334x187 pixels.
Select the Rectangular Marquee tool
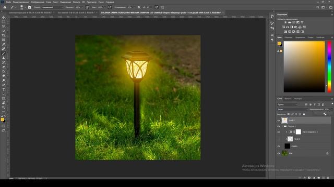tap(4, 22)
